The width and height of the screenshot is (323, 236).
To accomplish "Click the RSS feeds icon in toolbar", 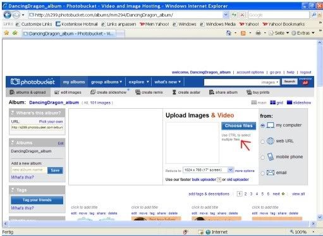I will coord(243,33).
